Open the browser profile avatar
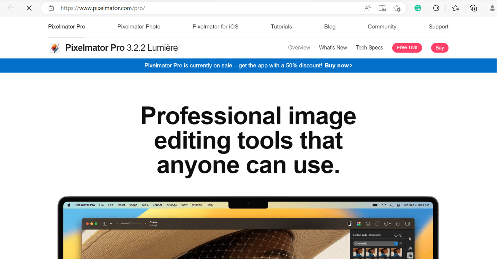The width and height of the screenshot is (497, 259). point(492,8)
